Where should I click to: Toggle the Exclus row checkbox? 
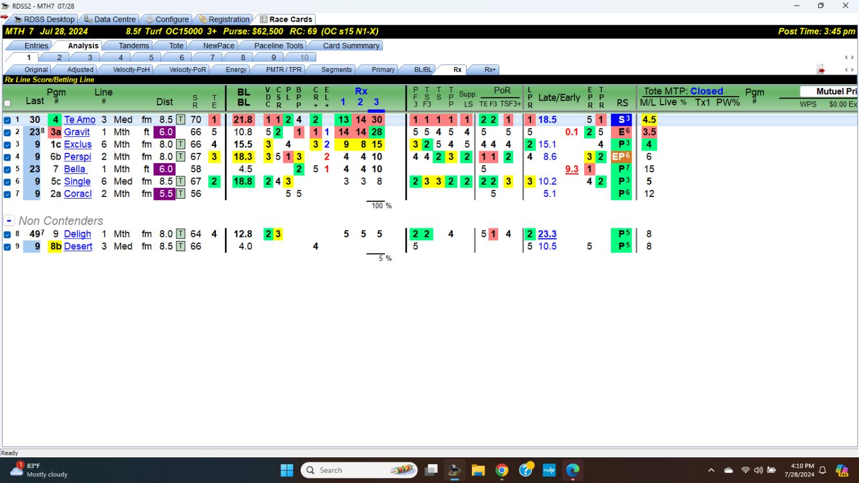pyautogui.click(x=7, y=145)
